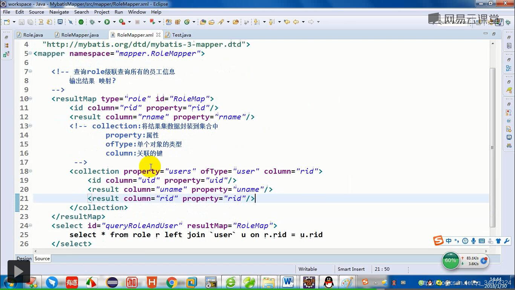Click the IME skin shirt icon
This screenshot has width=515, height=290.
(498, 241)
